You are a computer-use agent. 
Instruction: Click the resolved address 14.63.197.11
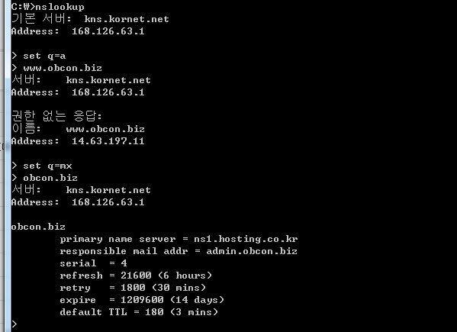[108, 141]
